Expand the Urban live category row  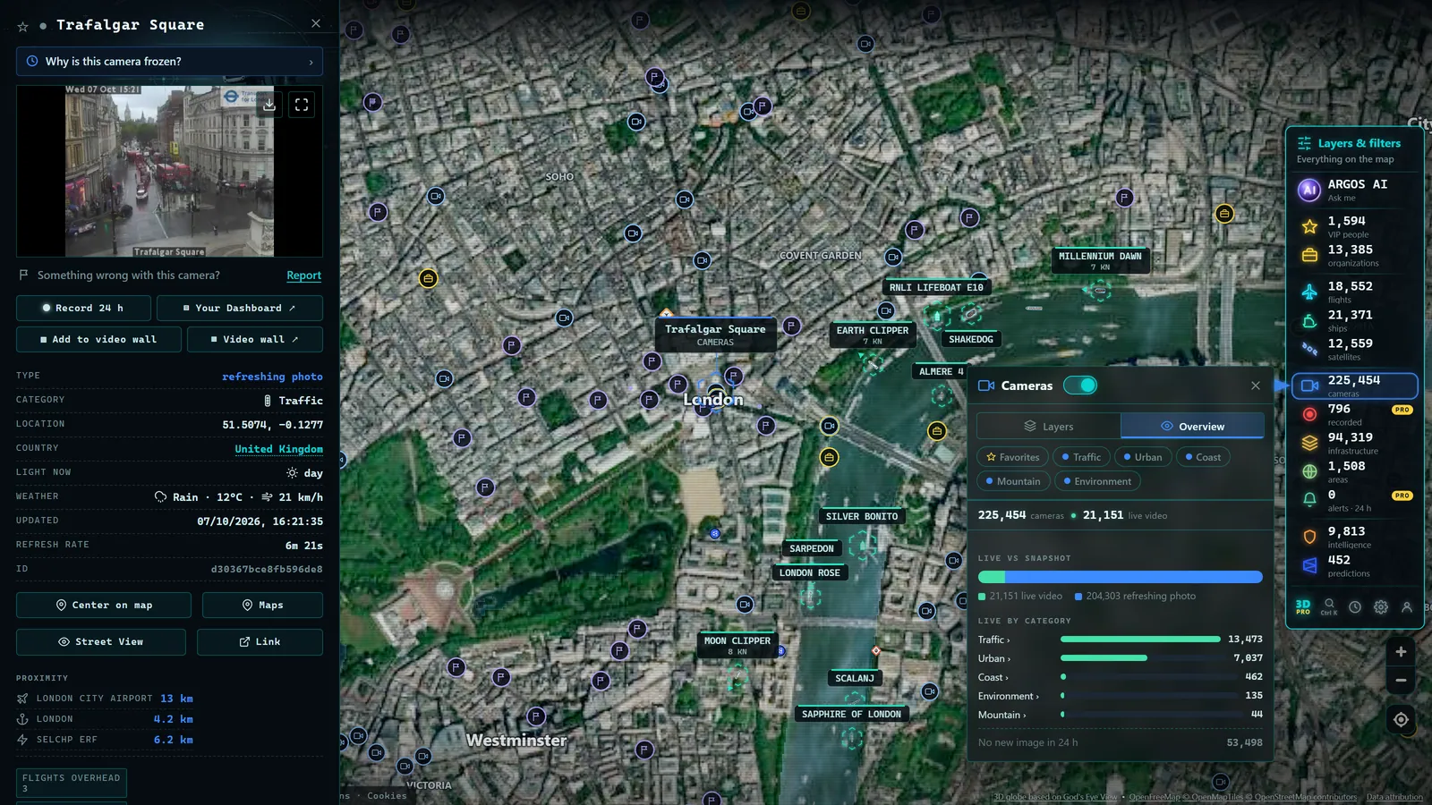1120,658
